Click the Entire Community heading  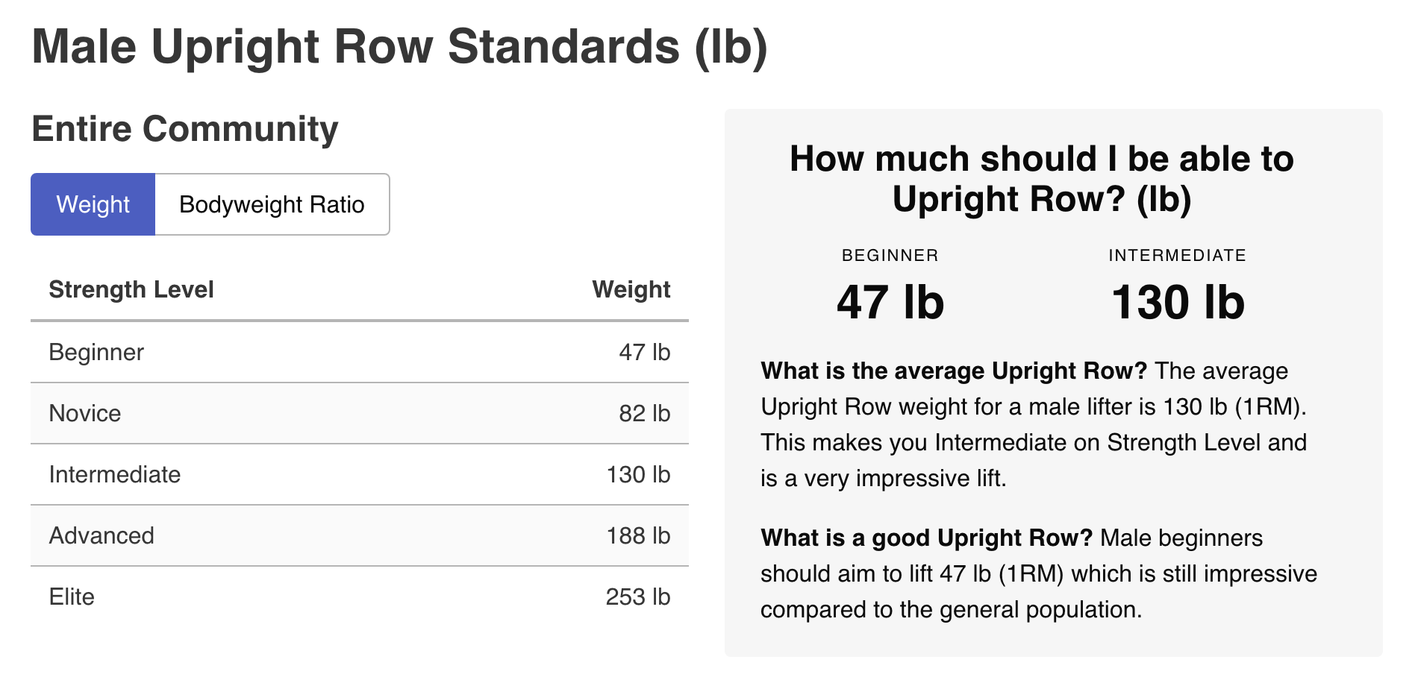[185, 129]
